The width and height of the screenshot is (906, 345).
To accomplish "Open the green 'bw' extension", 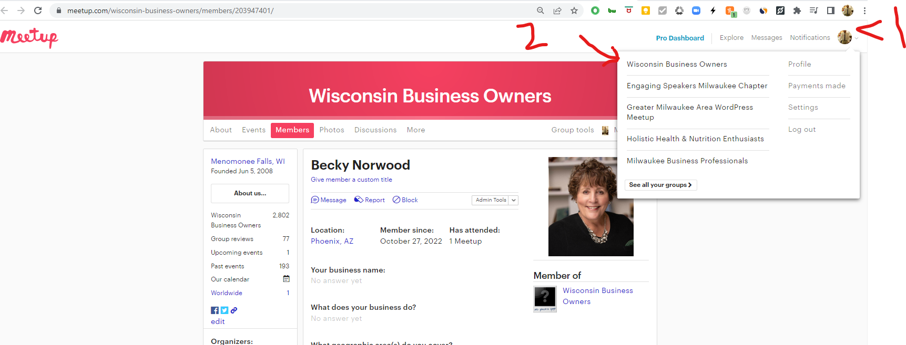I will pyautogui.click(x=612, y=11).
